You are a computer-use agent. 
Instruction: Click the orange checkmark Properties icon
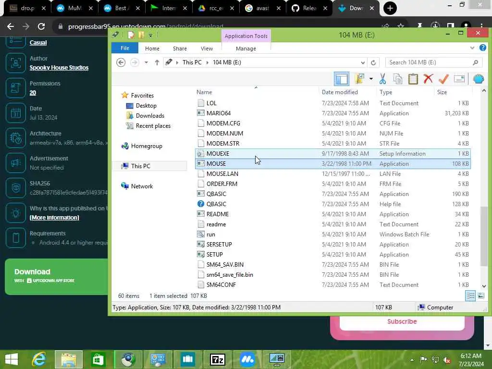click(443, 79)
